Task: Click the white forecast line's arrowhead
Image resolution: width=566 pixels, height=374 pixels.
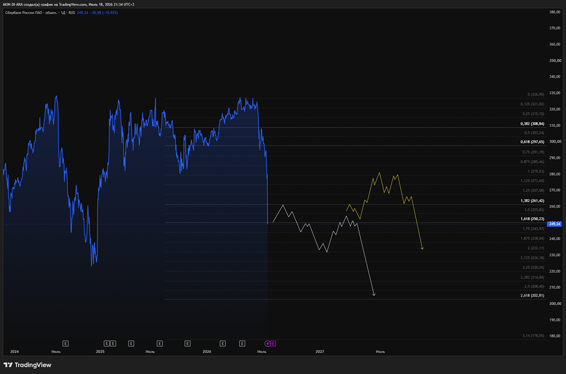Action: pyautogui.click(x=374, y=295)
